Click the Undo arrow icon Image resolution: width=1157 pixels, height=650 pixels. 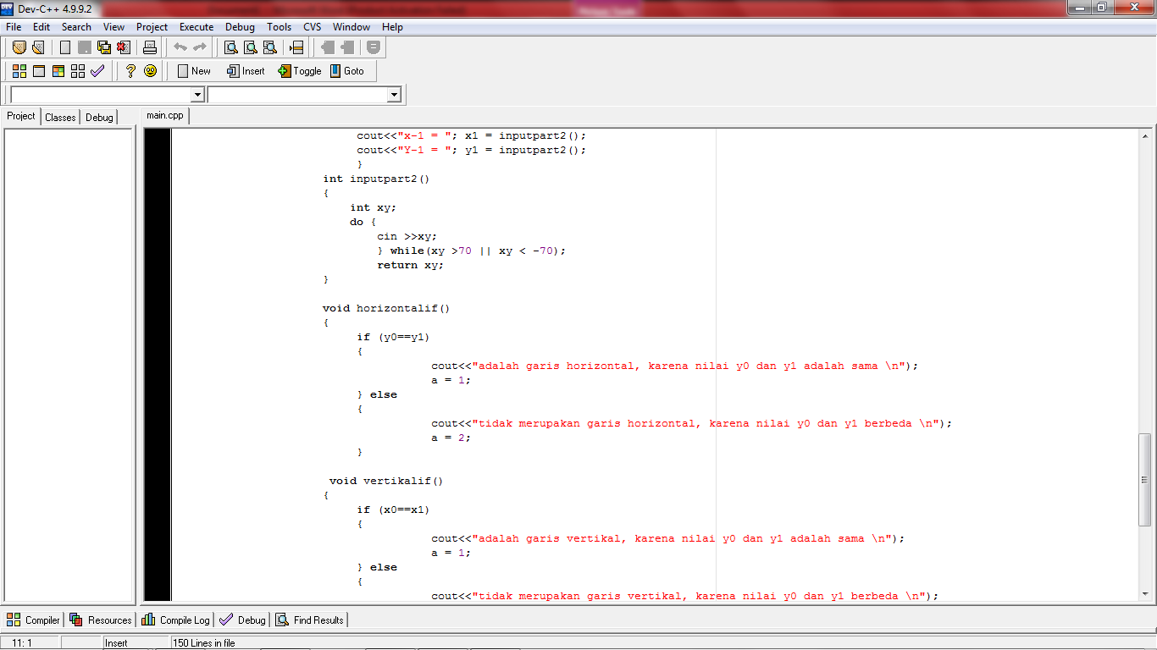click(180, 47)
